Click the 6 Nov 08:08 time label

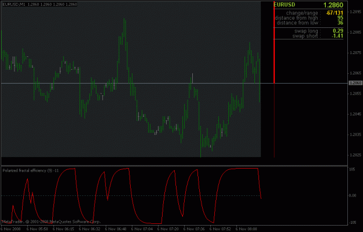pyautogui.click(x=246, y=229)
